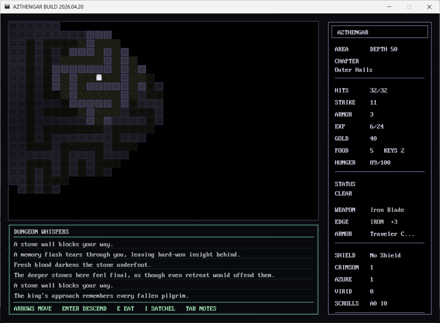Select the Iron Blade weapon entry
Image resolution: width=440 pixels, height=323 pixels.
tap(387, 210)
